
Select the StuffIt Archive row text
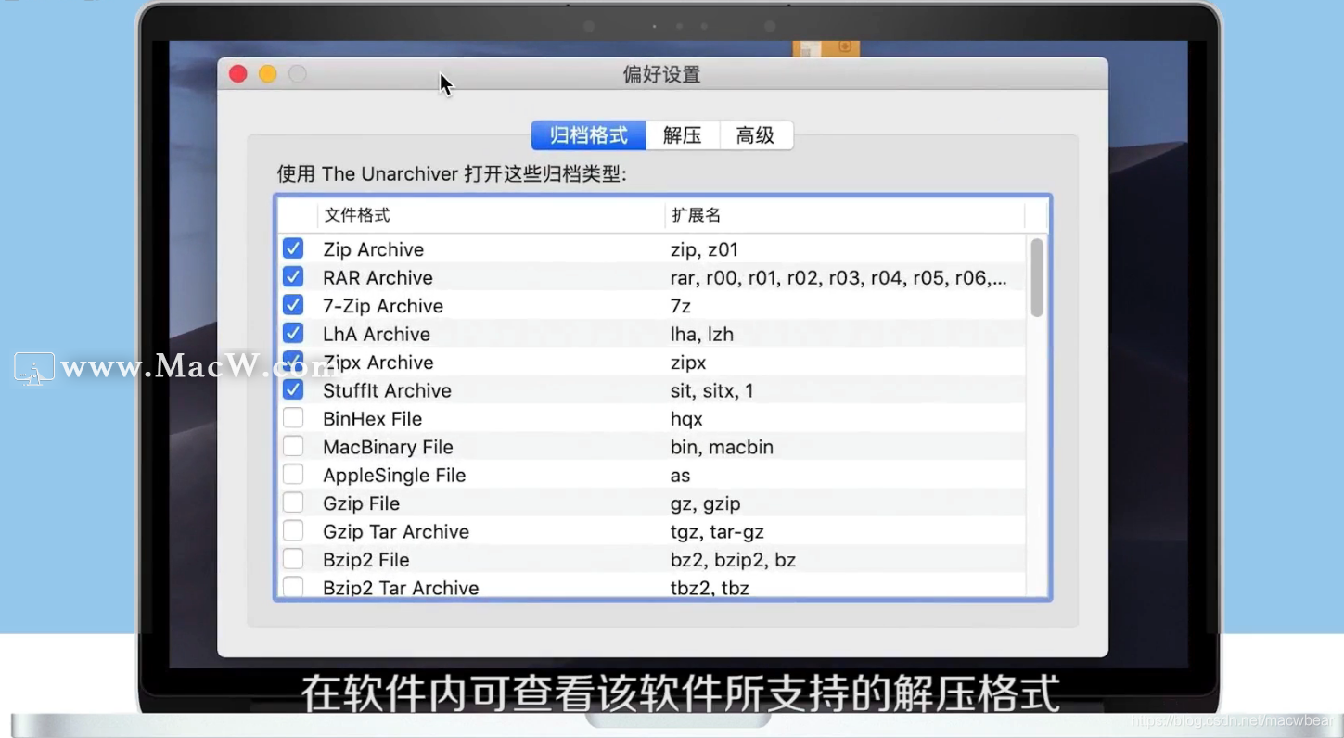click(x=387, y=390)
